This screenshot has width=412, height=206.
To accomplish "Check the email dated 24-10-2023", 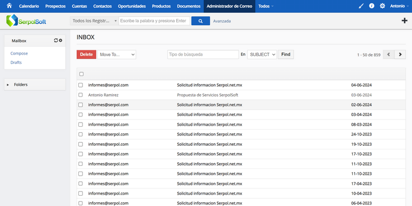I will tap(81, 134).
